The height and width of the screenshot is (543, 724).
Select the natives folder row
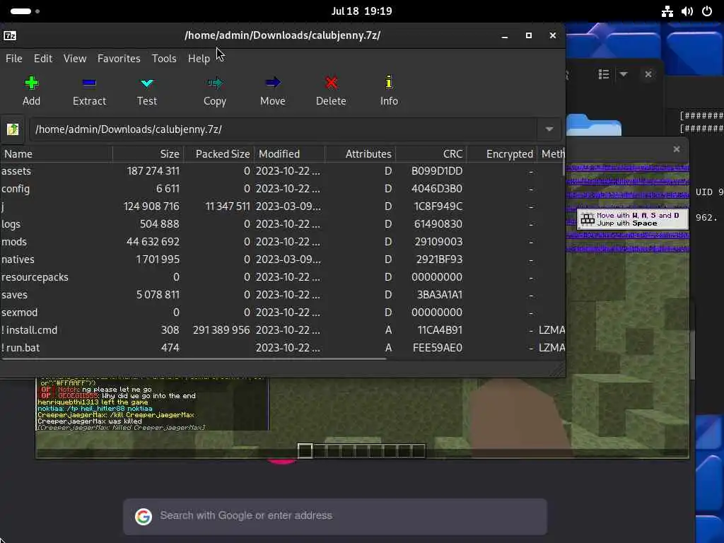[x=283, y=259]
